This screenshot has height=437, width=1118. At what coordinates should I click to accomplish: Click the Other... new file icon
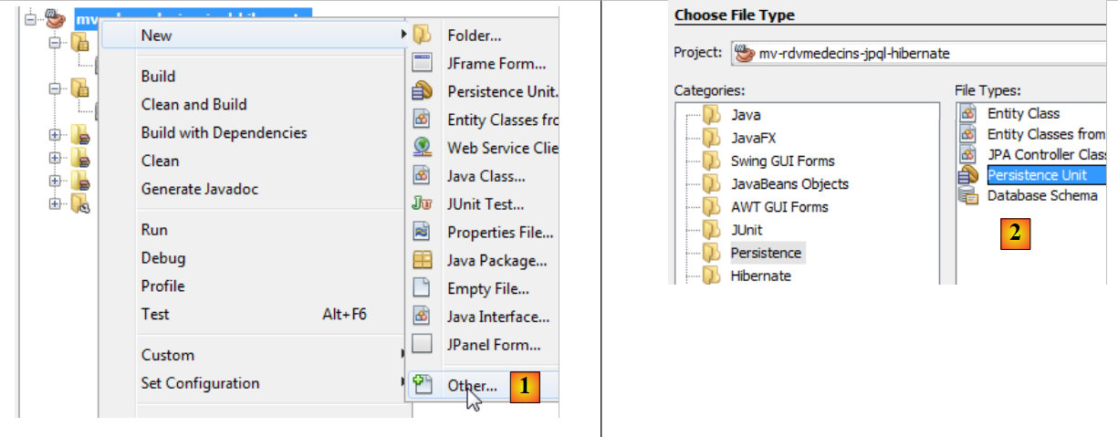click(422, 385)
